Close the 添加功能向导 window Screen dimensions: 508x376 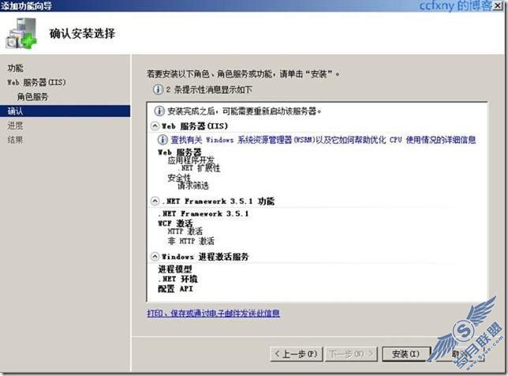497,6
